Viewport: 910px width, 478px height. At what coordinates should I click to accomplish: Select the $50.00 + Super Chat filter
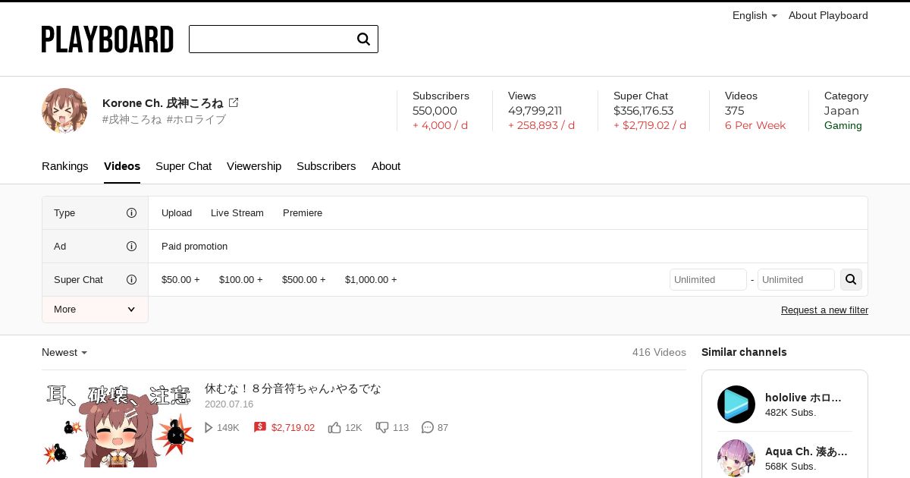pyautogui.click(x=180, y=280)
